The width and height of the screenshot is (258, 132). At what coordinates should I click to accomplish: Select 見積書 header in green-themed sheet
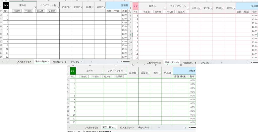tap(184, 71)
